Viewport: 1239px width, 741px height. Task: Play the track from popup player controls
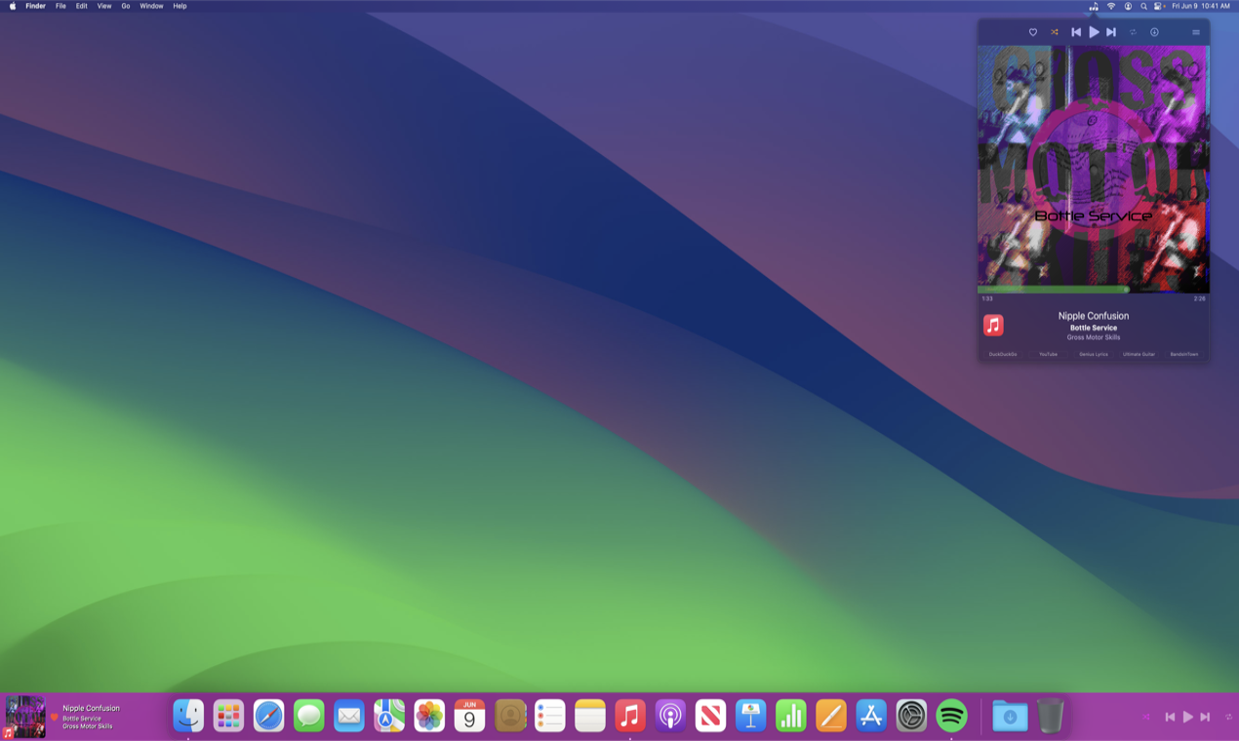coord(1094,32)
